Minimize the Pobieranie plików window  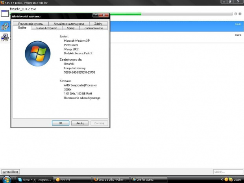coord(224,2)
